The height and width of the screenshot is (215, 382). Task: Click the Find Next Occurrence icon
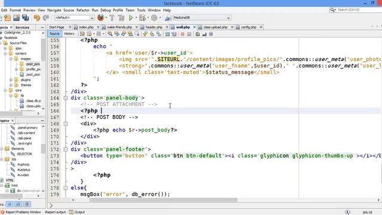coord(124,34)
